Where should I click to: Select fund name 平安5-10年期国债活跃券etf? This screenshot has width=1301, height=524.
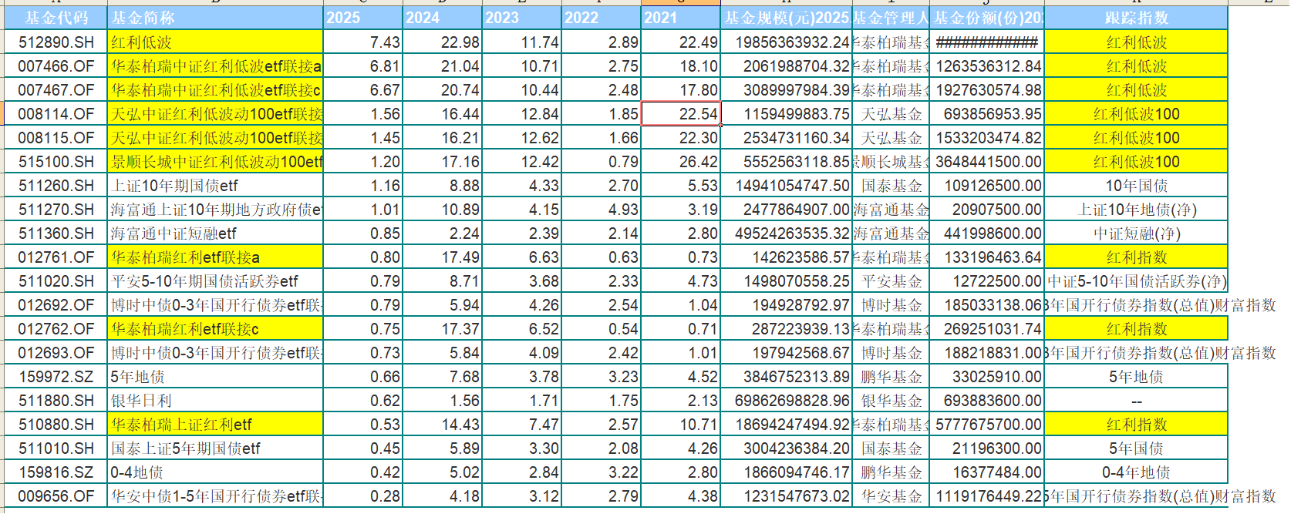tap(215, 281)
